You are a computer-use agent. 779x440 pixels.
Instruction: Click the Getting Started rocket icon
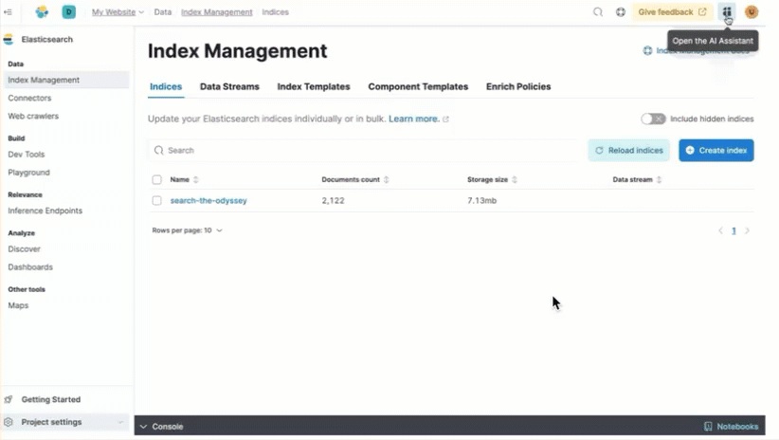(9, 399)
